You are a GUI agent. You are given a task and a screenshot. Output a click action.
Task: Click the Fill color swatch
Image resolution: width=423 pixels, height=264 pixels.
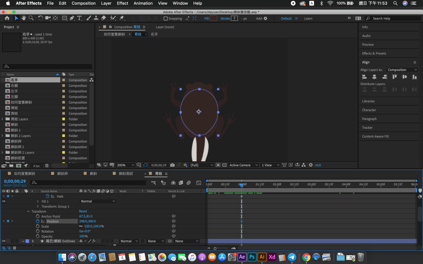click(214, 19)
